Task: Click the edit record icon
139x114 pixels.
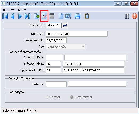Action: [x=44, y=16]
